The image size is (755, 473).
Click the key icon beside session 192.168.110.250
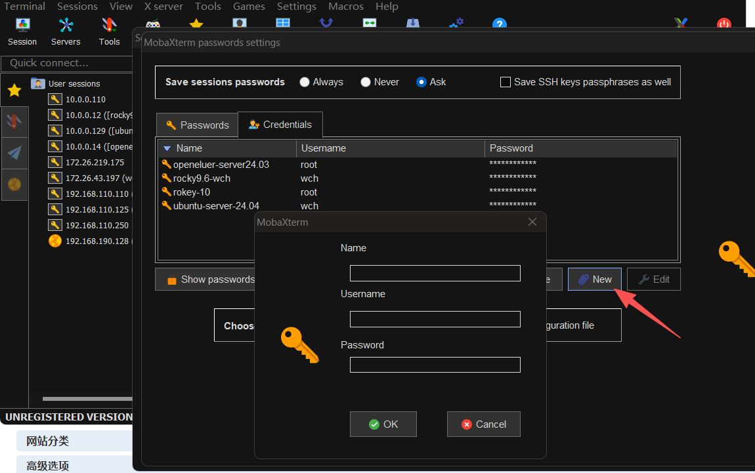click(x=55, y=225)
